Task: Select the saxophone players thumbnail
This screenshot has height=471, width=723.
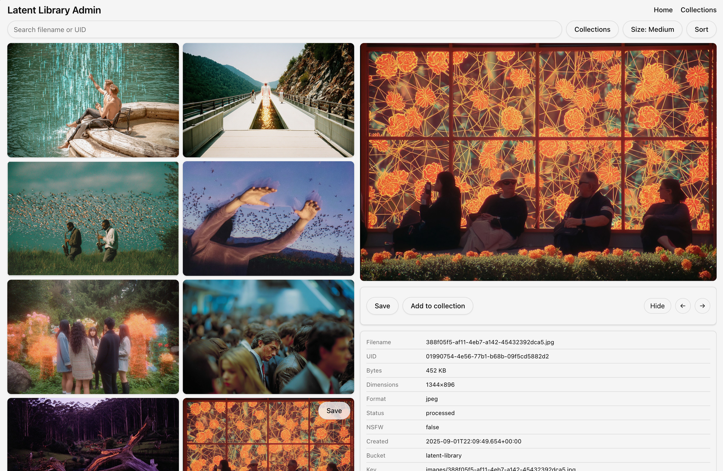Action: 93,218
